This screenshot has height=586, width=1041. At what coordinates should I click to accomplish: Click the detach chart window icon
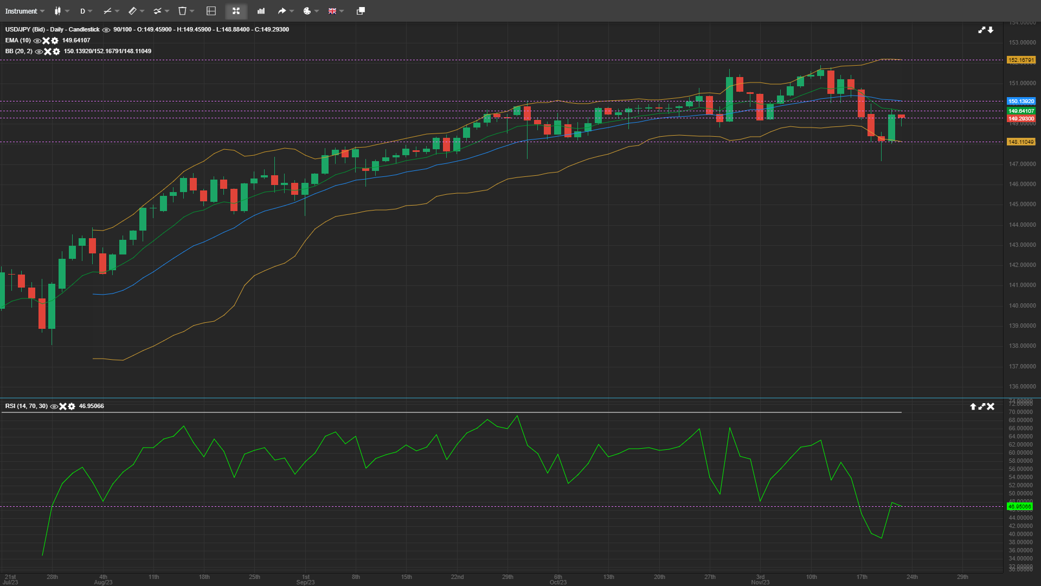tap(361, 11)
